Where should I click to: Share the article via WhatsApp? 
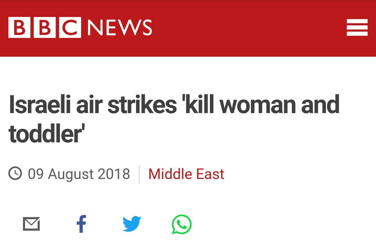182,224
